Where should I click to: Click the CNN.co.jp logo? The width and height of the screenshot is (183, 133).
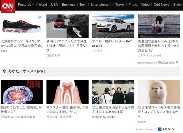pyautogui.click(x=8, y=6)
